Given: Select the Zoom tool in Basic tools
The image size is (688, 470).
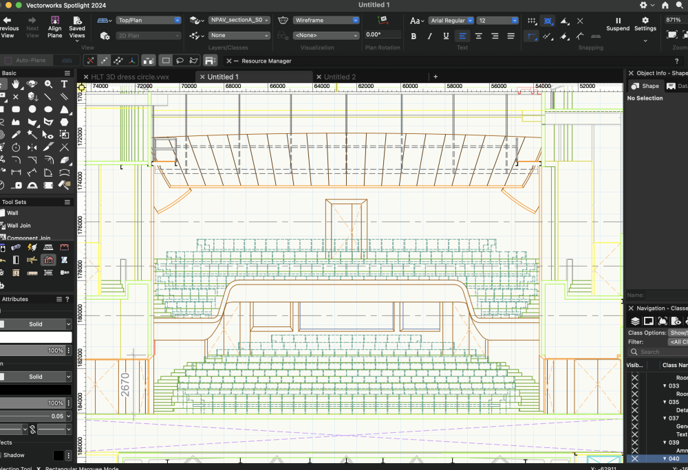Looking at the screenshot, I should pyautogui.click(x=48, y=84).
